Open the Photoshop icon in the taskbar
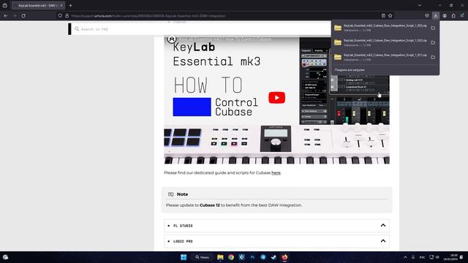The height and width of the screenshot is (263, 468). 252,257
